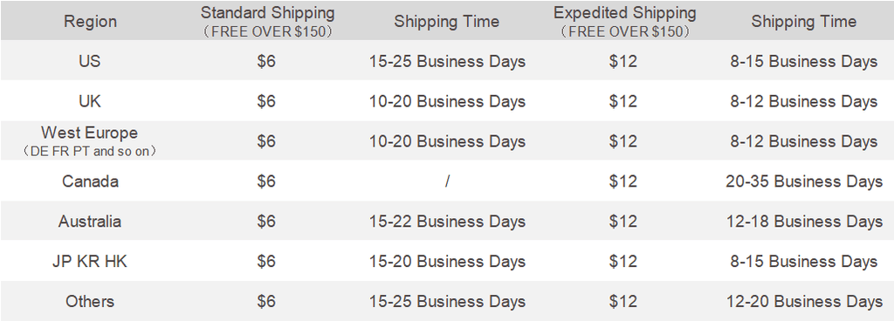This screenshot has height=321, width=894.
Task: Select the West Europe region cell
Action: [x=90, y=141]
